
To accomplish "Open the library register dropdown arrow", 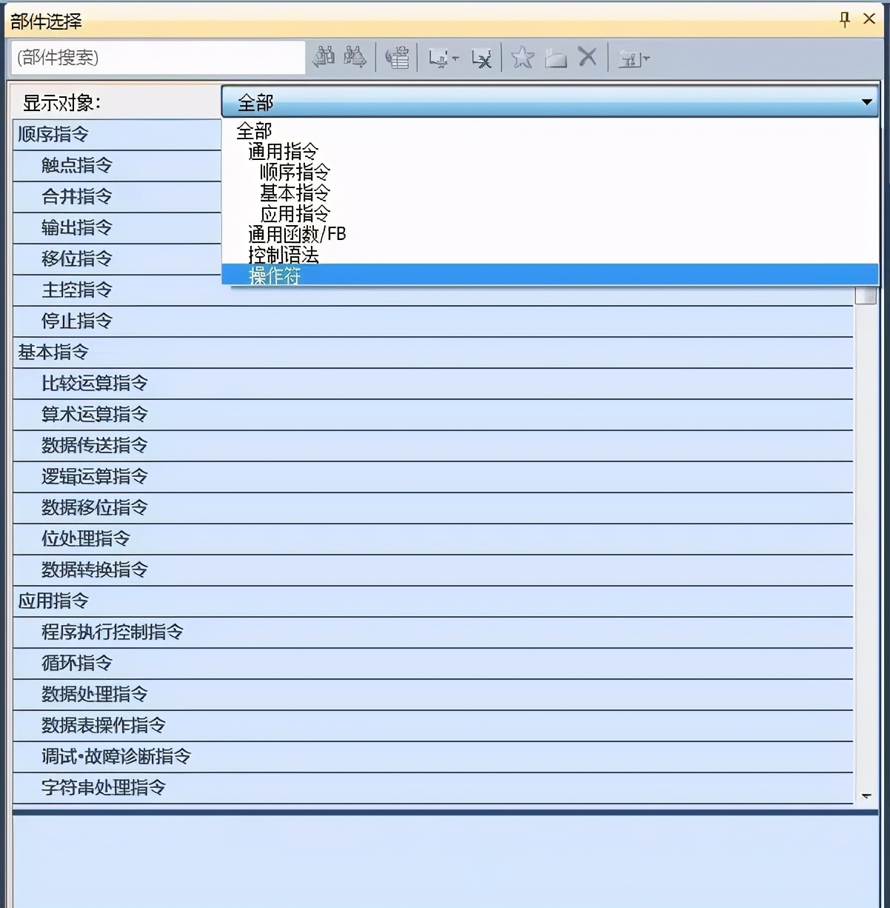I will pyautogui.click(x=455, y=59).
